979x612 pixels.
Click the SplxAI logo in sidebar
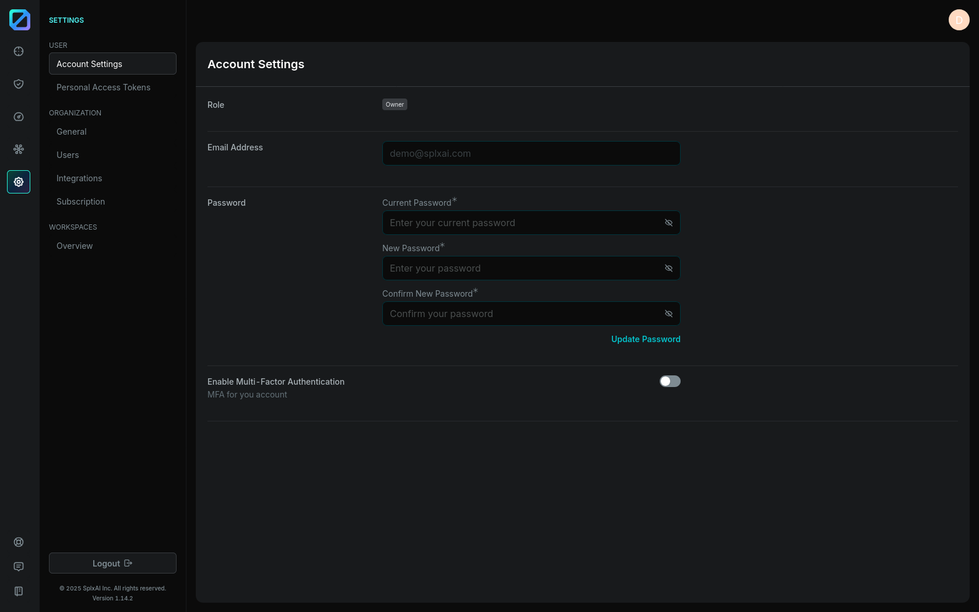pos(19,20)
